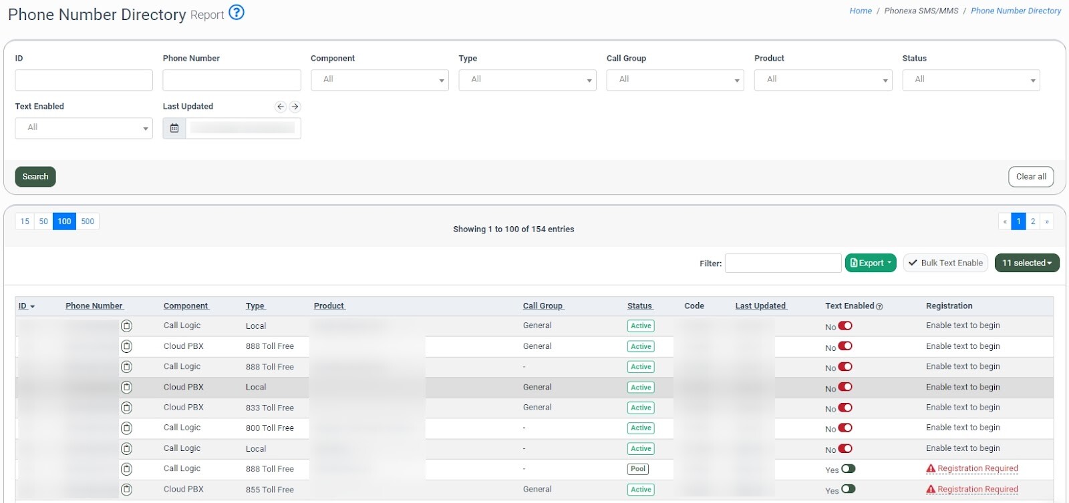Open the Text Enabled filter dropdown

(x=84, y=128)
